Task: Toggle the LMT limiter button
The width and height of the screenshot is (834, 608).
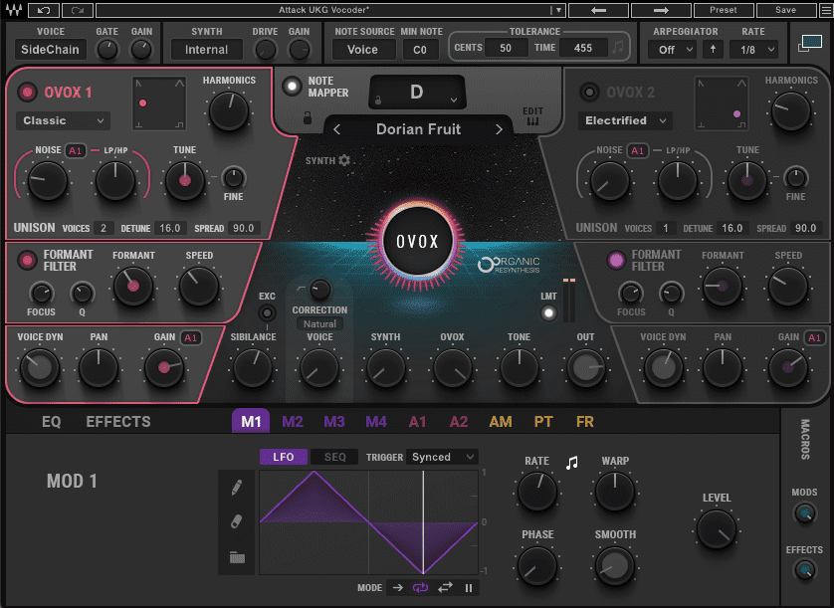Action: pos(548,312)
